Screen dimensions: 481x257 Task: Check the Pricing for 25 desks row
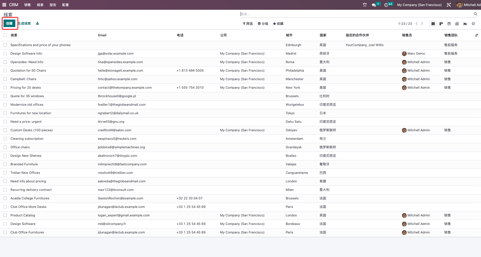(5, 88)
